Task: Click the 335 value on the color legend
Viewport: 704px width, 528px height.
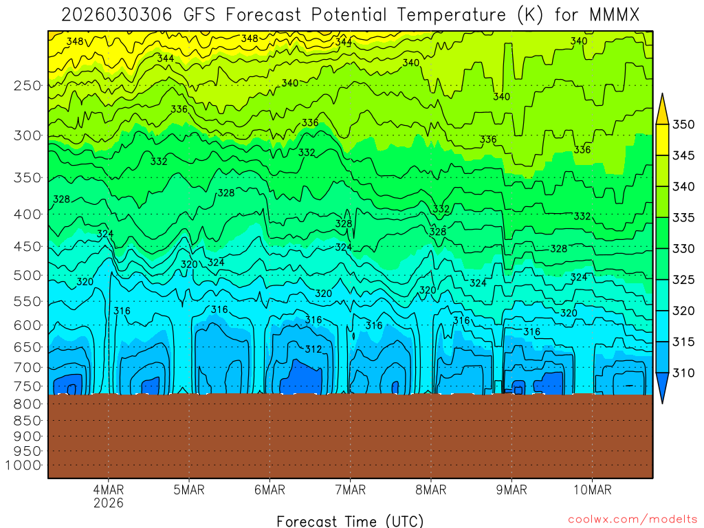Action: (683, 218)
